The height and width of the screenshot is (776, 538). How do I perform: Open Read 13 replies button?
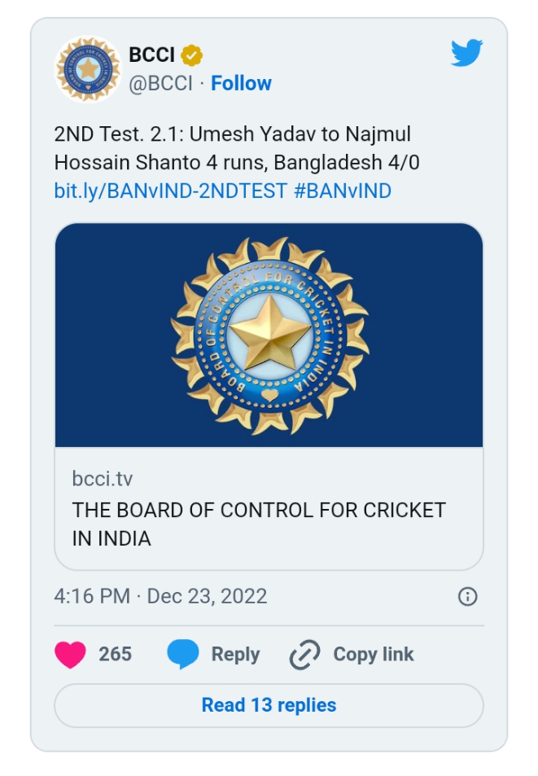tap(269, 705)
